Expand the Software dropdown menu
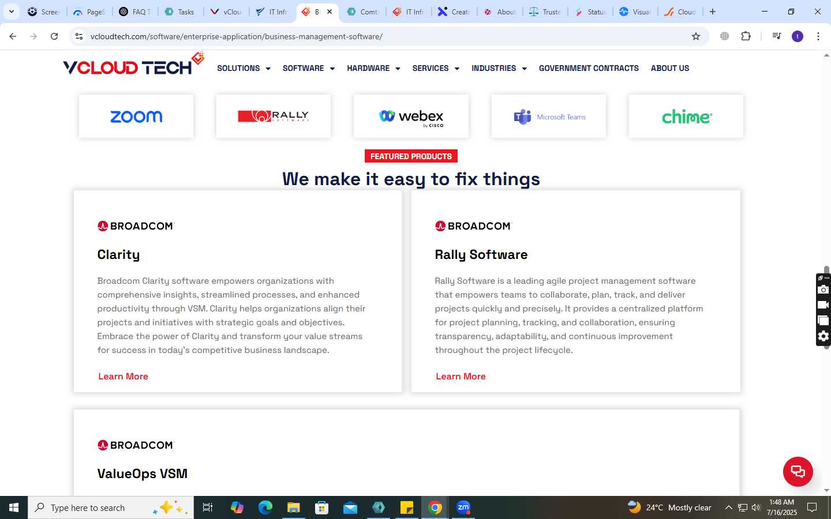The width and height of the screenshot is (831, 519). tap(309, 68)
